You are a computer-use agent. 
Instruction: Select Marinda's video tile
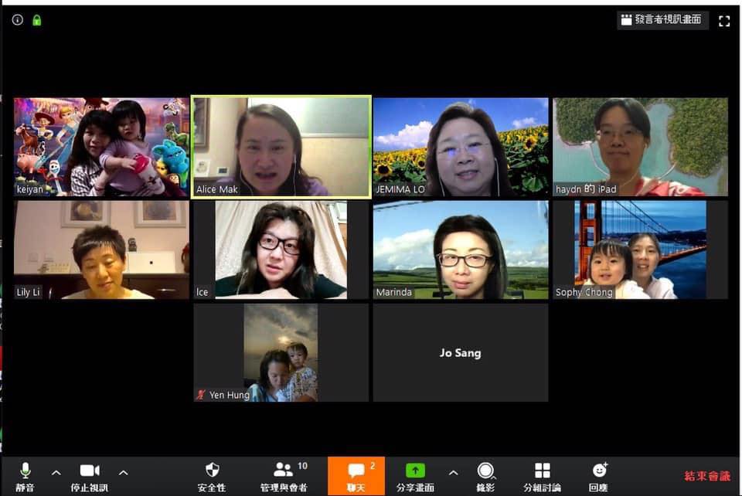(x=461, y=250)
